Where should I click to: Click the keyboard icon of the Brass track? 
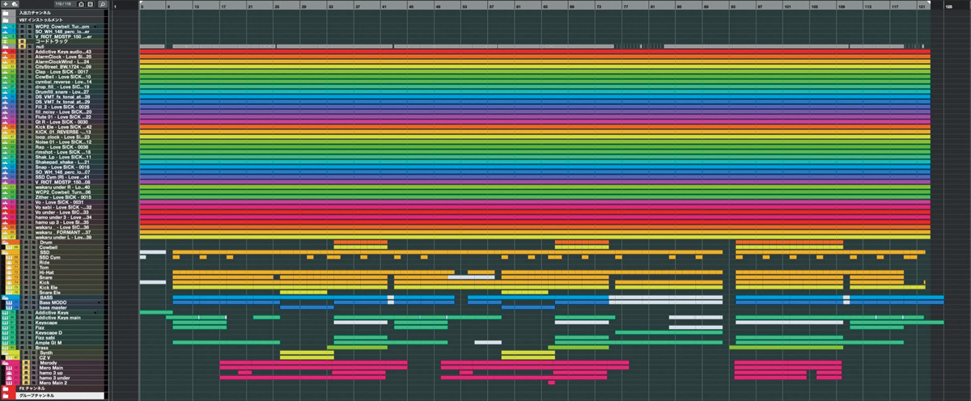coord(6,348)
